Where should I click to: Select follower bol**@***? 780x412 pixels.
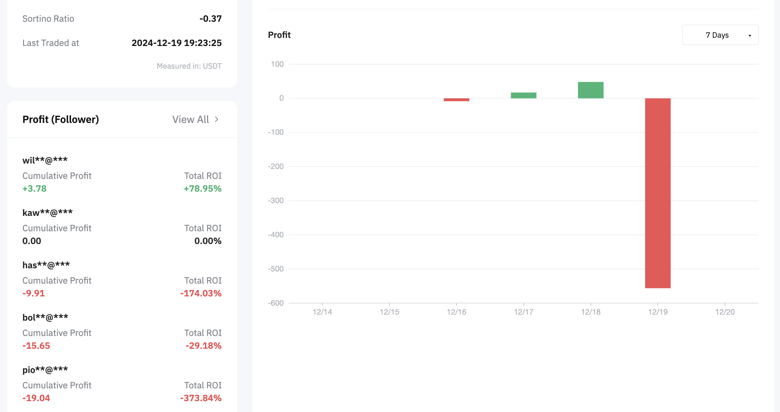(x=45, y=317)
